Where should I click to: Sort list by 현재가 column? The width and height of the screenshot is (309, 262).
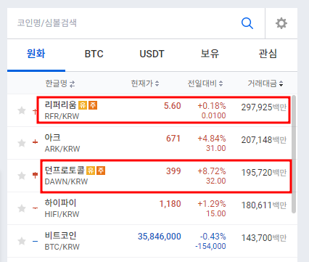145,83
